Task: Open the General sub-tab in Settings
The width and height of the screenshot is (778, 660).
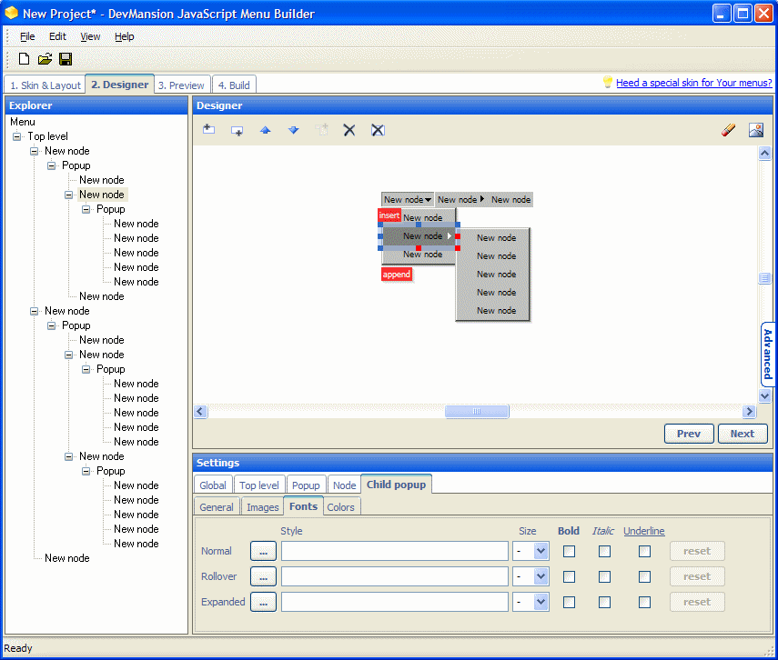Action: tap(217, 507)
